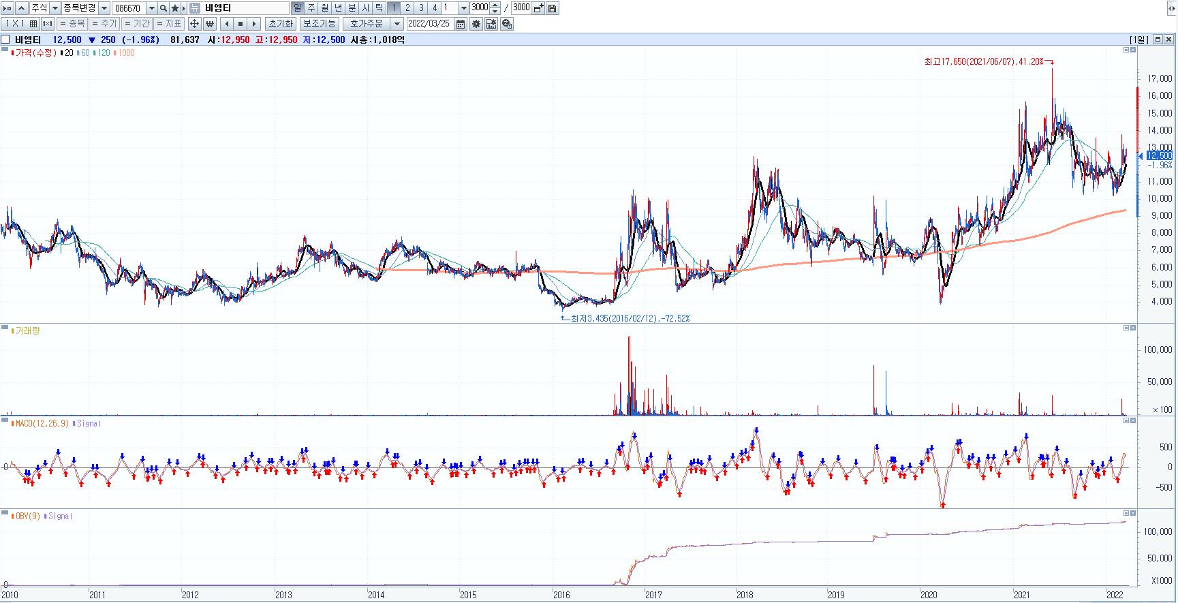Select the minute (분) period toggle
This screenshot has width=1178, height=603.
tap(352, 8)
